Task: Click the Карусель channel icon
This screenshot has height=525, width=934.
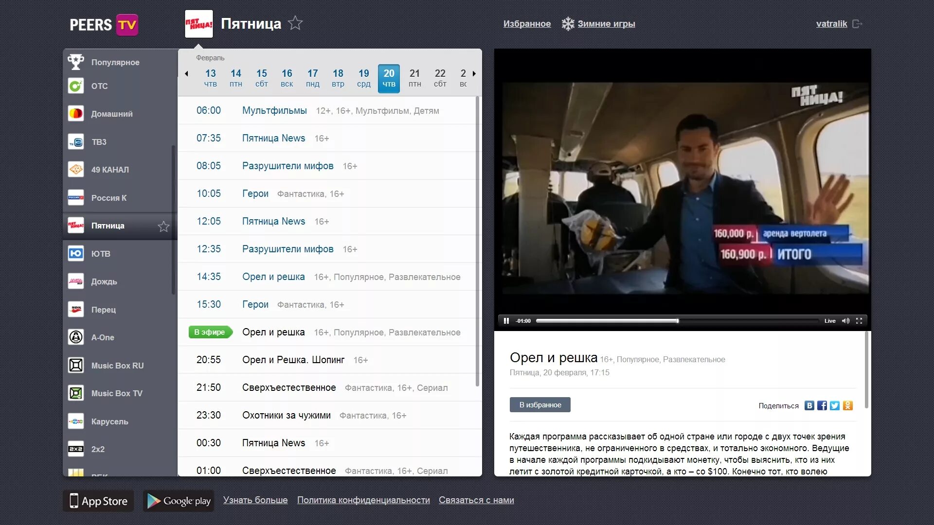Action: click(76, 421)
